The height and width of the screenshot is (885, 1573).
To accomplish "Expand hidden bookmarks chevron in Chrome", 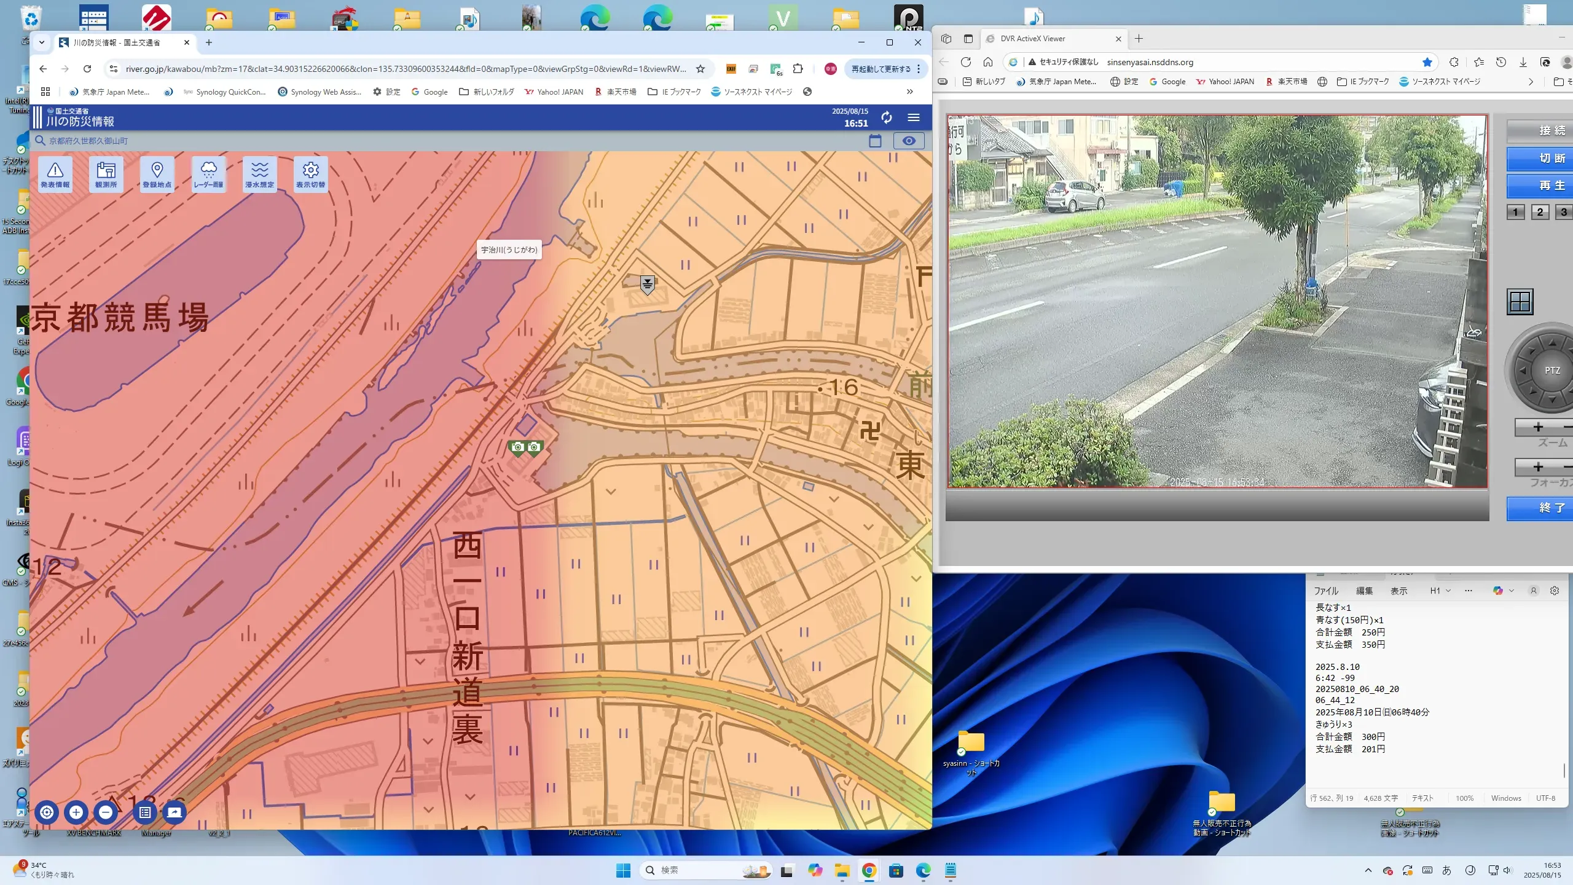I will [909, 92].
